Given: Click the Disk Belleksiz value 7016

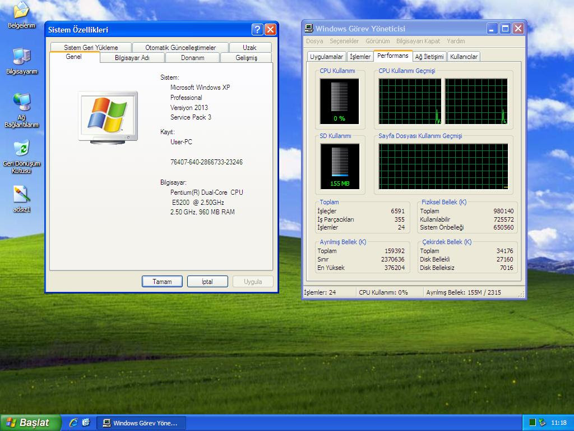Looking at the screenshot, I should [506, 268].
